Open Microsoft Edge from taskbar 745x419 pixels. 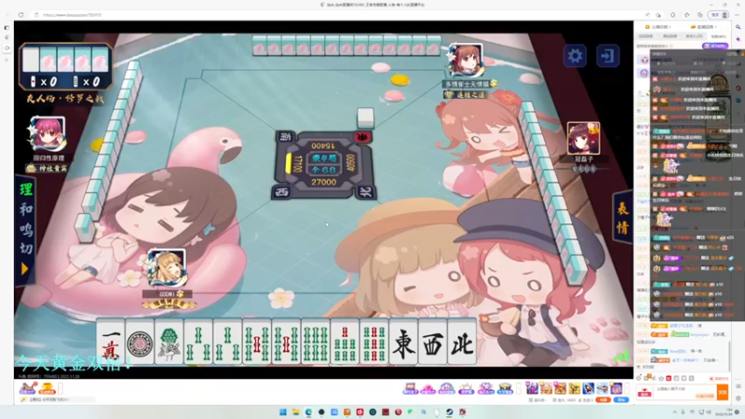[x=308, y=412]
